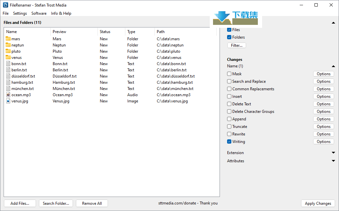Screen dimensions: 339x211
Task: Click the path C:\data\neptun
Action: (170, 45)
